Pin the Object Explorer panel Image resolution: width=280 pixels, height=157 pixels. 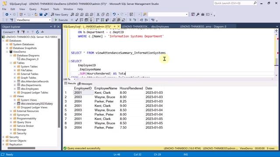[55, 27]
